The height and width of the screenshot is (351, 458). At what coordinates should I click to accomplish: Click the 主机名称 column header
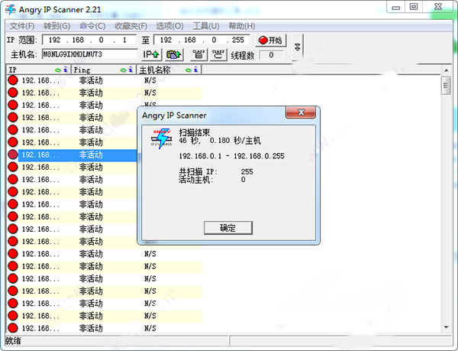click(x=160, y=70)
